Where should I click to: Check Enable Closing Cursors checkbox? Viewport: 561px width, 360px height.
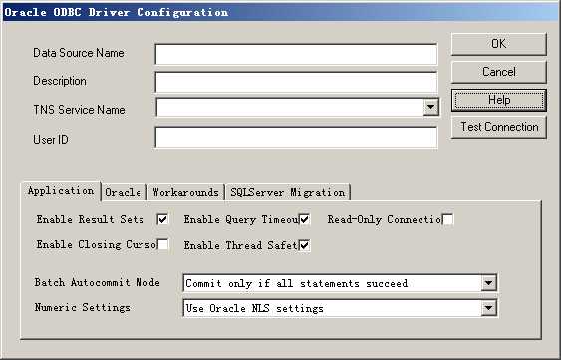(x=162, y=245)
